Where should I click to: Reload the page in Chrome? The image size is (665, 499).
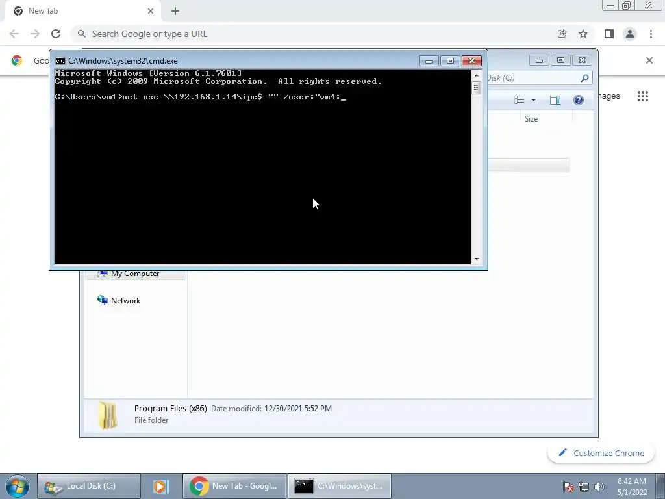tap(56, 34)
